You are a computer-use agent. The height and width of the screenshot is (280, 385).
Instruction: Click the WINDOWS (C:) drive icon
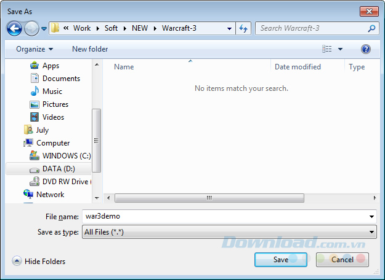34,156
